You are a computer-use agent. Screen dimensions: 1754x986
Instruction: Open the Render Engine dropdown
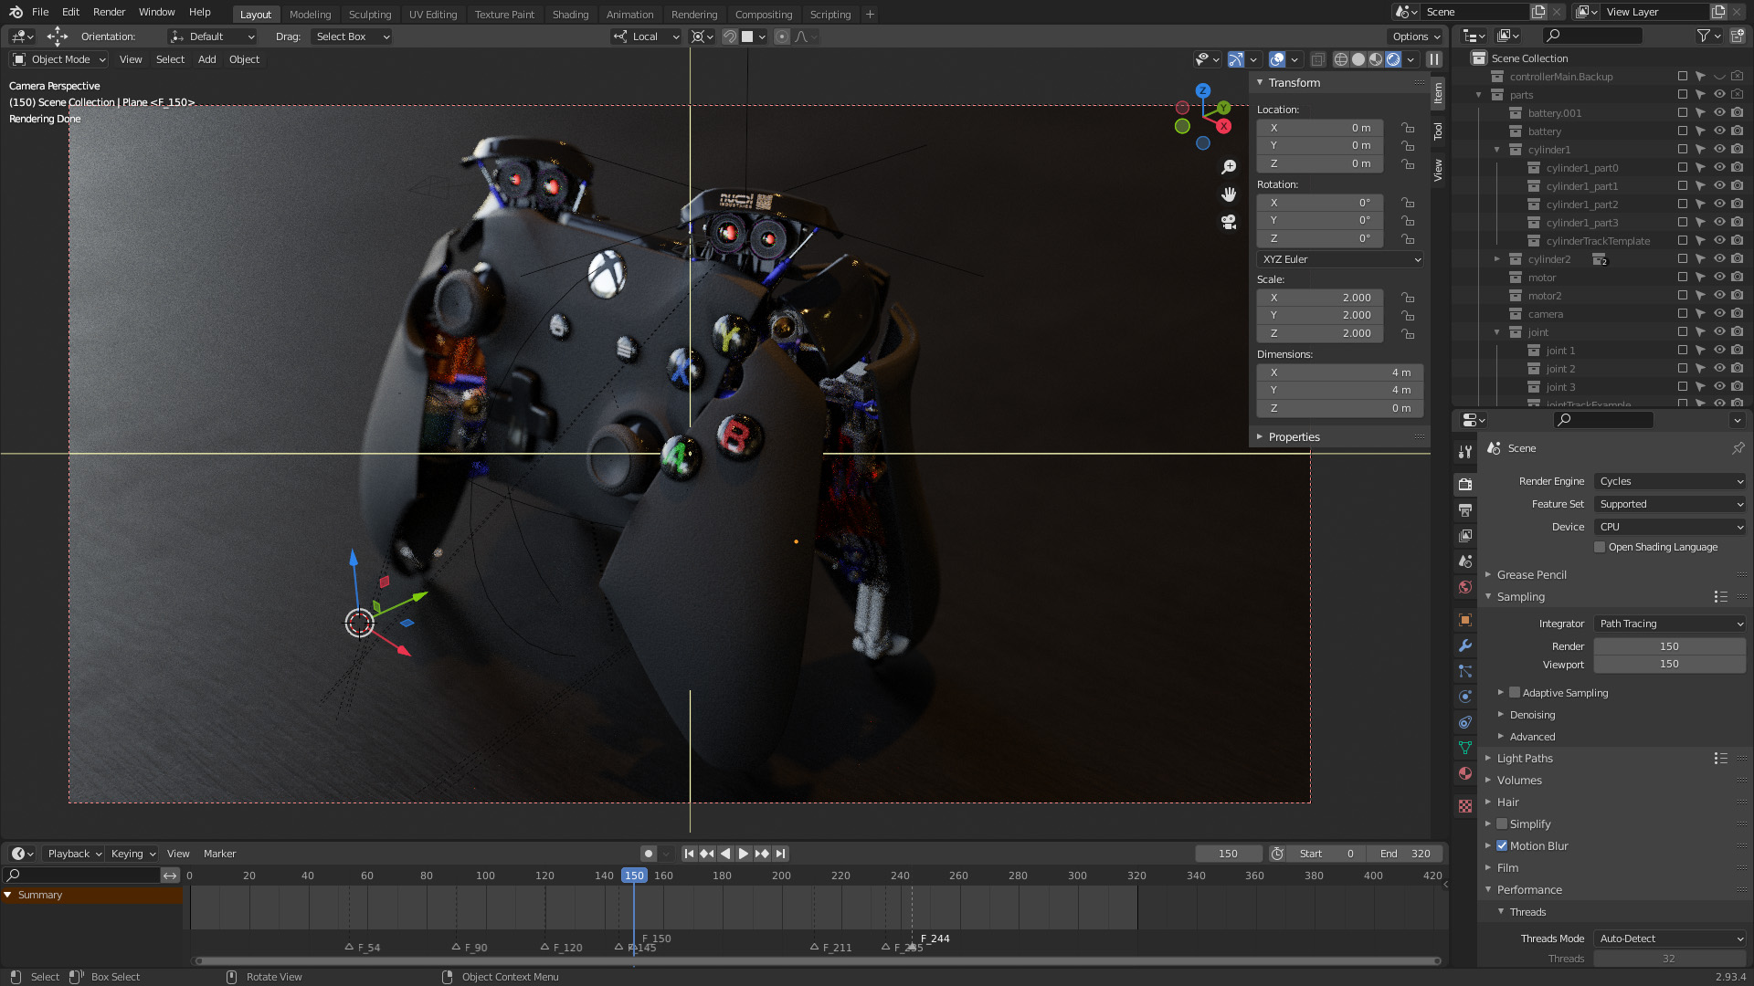(x=1670, y=481)
